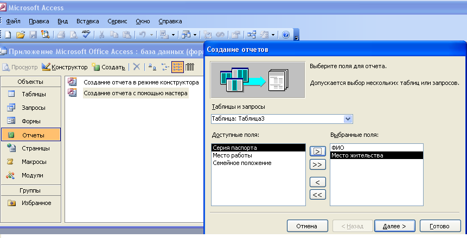Select Создание отчета в режиме конструктора
The height and width of the screenshot is (238, 467).
pos(141,82)
